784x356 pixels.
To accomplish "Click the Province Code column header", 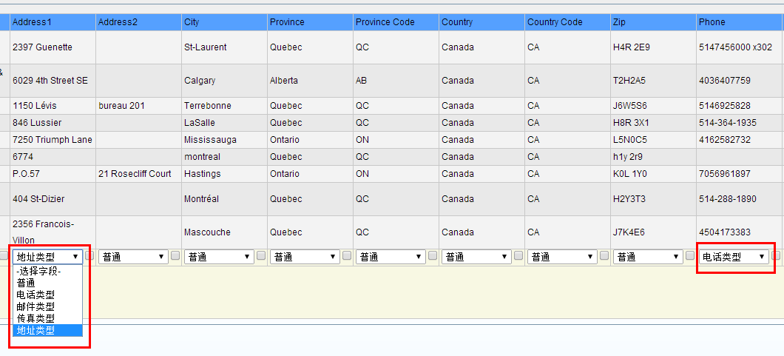I will pos(385,22).
